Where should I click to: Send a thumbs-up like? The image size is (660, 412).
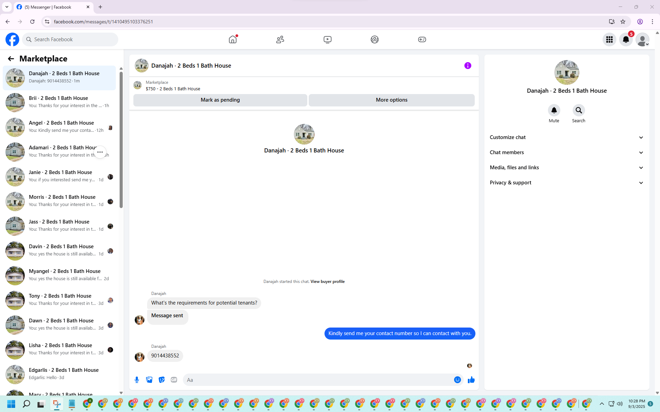tap(471, 380)
